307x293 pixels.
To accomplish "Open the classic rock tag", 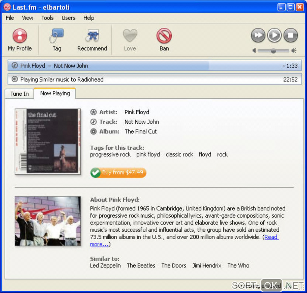I will [x=179, y=154].
